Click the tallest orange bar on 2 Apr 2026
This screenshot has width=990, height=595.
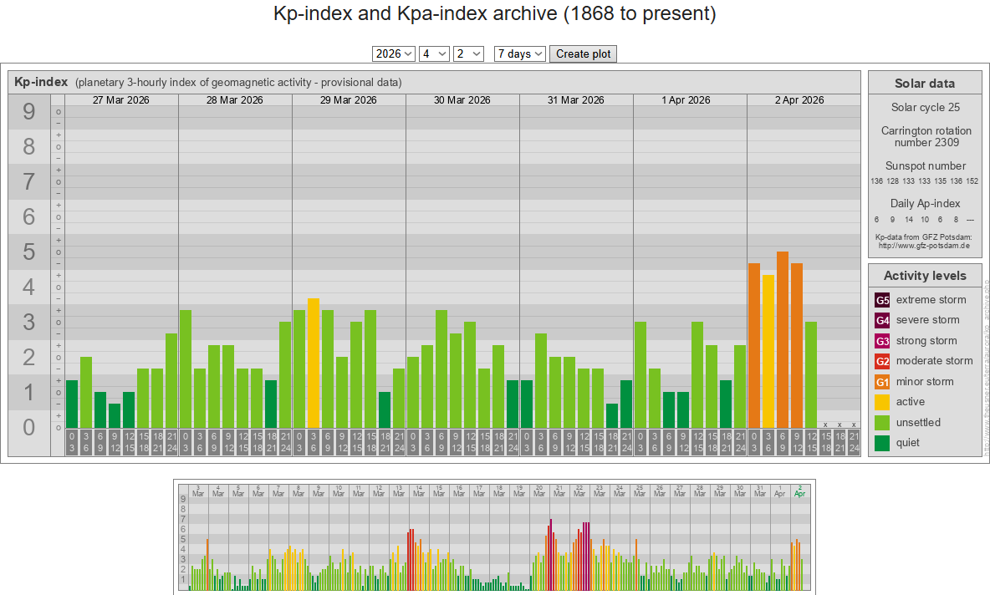(783, 340)
